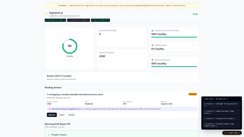Click the Idle status label
244x137 pixels.
click(x=196, y=14)
